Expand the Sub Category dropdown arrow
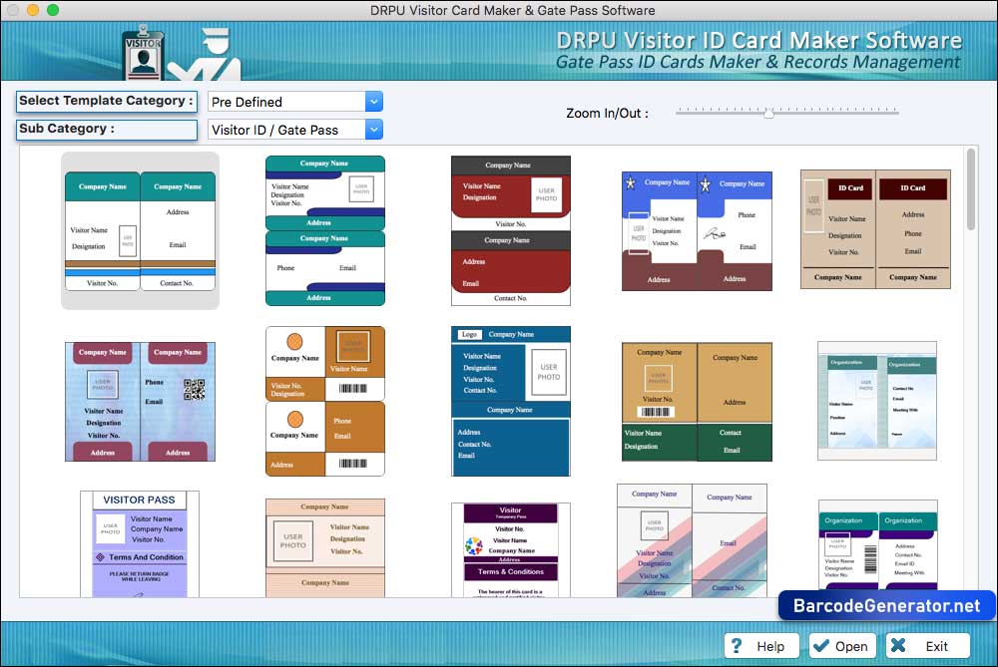 tap(374, 130)
